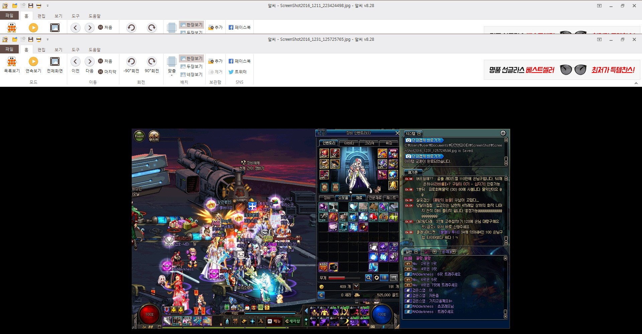Click save icon in front window title bar
This screenshot has width=642, height=334.
coord(31,39)
